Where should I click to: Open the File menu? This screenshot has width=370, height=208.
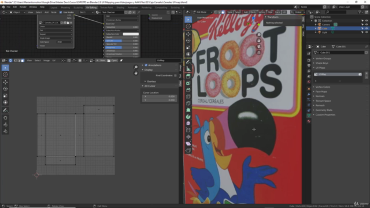click(x=8, y=7)
